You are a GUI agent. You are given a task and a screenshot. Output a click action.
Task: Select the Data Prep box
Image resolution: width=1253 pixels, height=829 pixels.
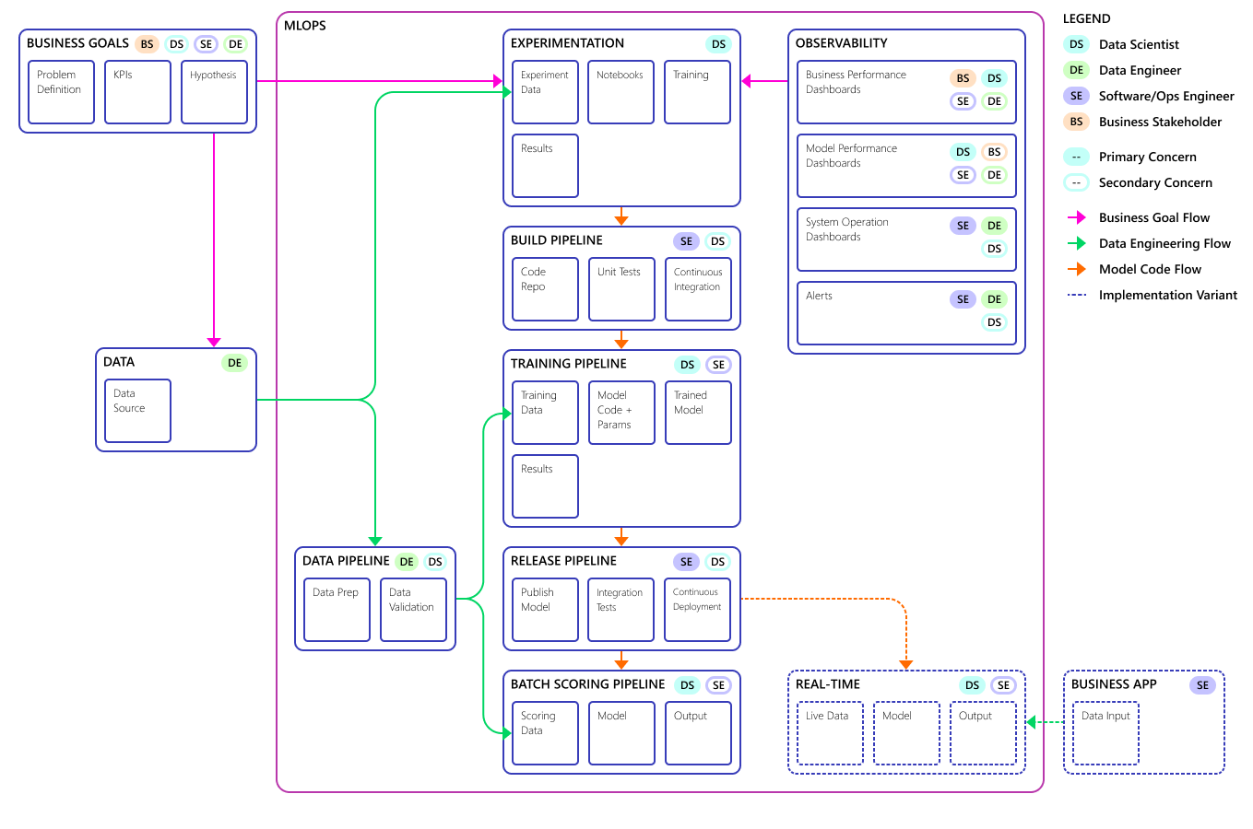coord(337,610)
